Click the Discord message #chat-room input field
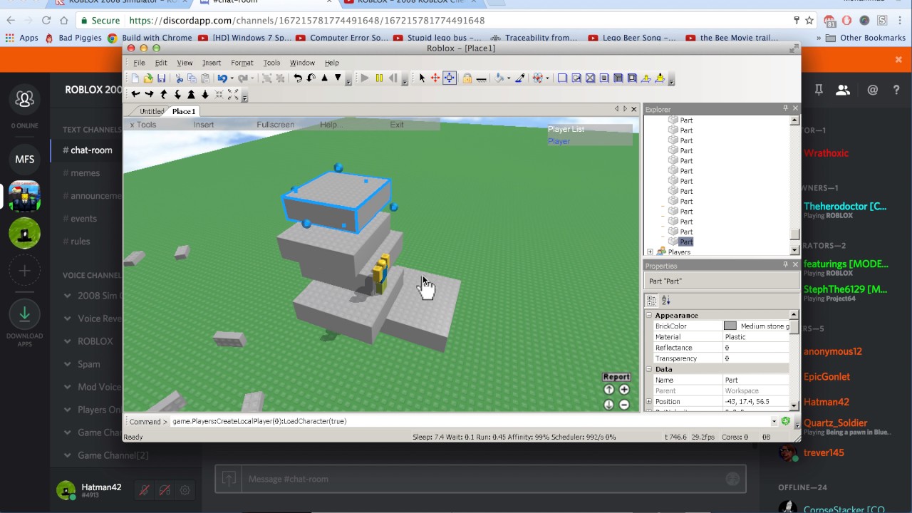The height and width of the screenshot is (513, 912). click(x=480, y=479)
